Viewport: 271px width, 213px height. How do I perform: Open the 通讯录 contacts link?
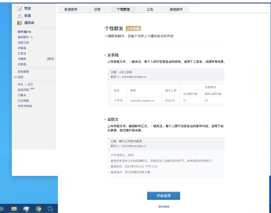tap(29, 23)
